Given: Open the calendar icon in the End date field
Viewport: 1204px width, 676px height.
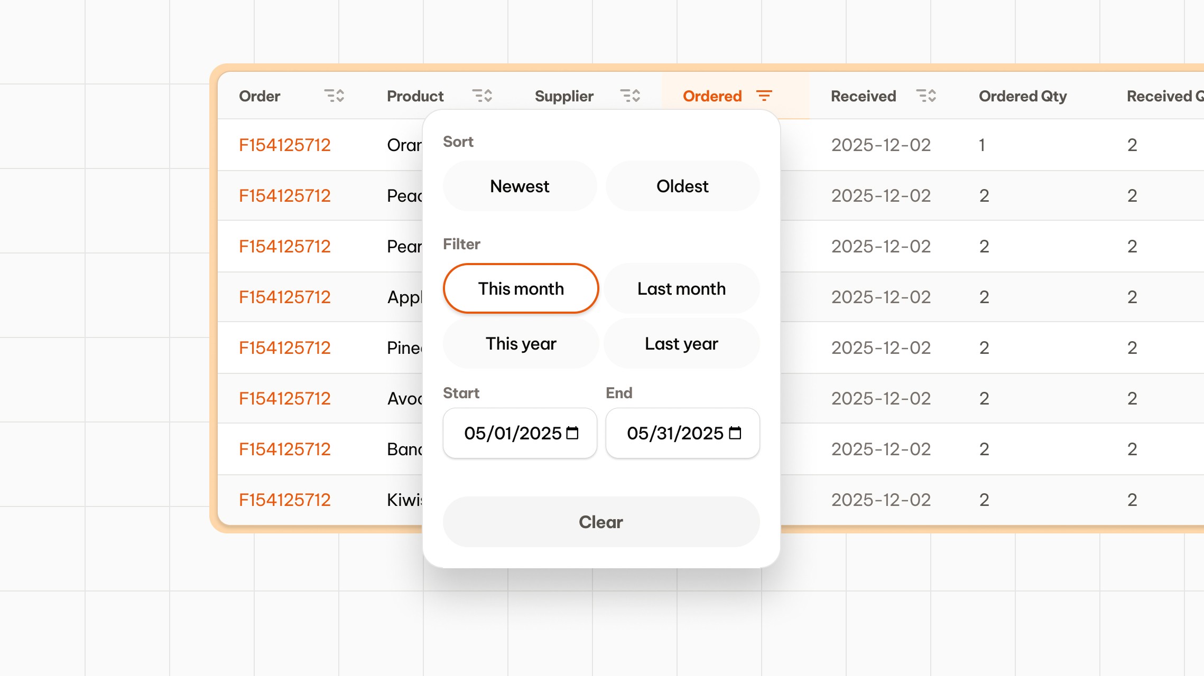Looking at the screenshot, I should coord(735,433).
